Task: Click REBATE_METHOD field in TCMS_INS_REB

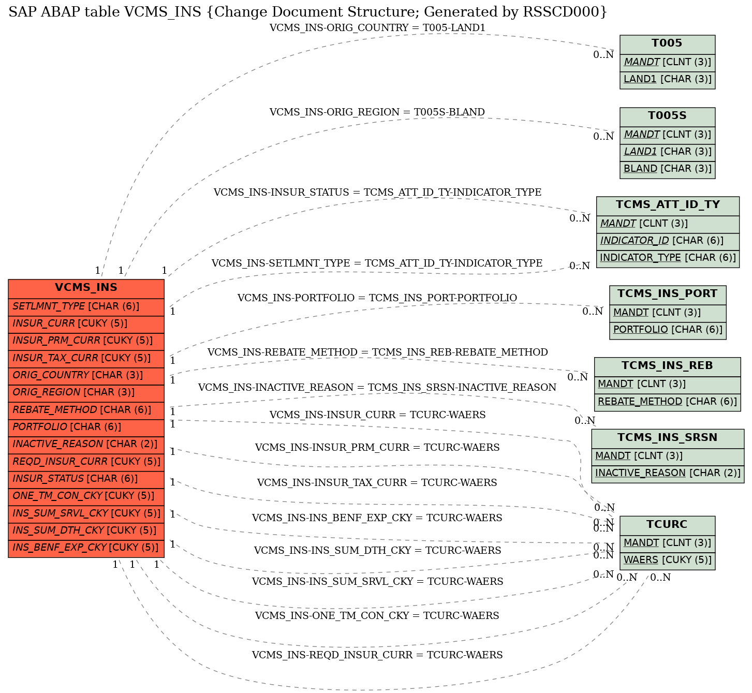Action: pyautogui.click(x=667, y=403)
